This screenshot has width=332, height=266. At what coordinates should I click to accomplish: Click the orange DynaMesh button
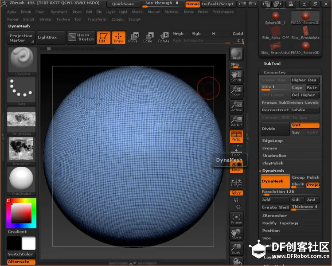pyautogui.click(x=275, y=181)
